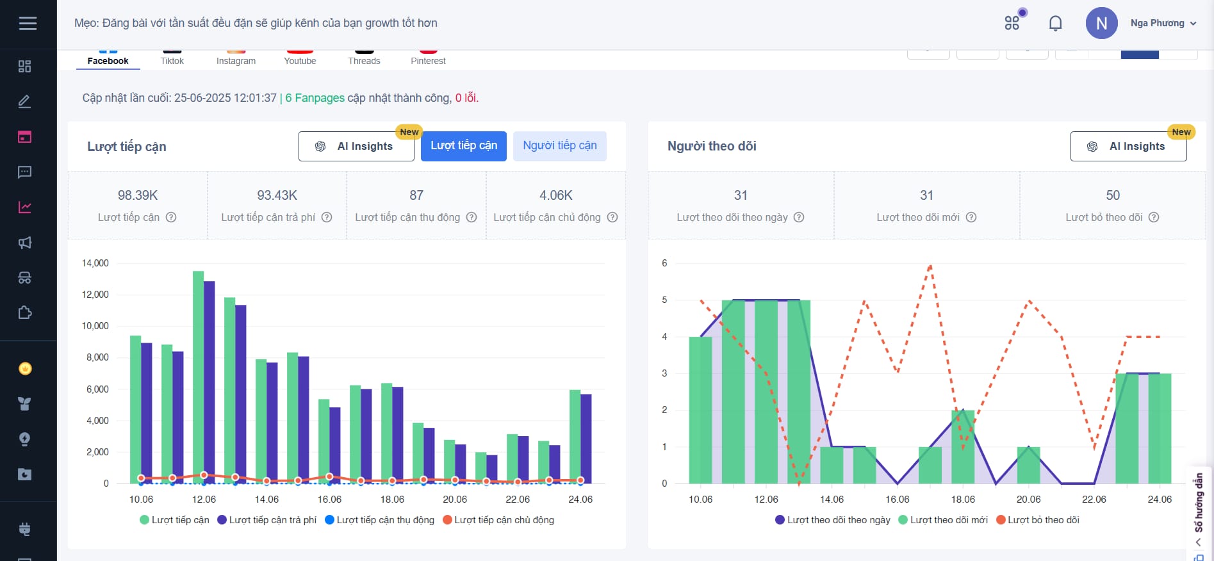Open the megaphone icon in sidebar
This screenshot has height=561, width=1214.
coord(25,243)
